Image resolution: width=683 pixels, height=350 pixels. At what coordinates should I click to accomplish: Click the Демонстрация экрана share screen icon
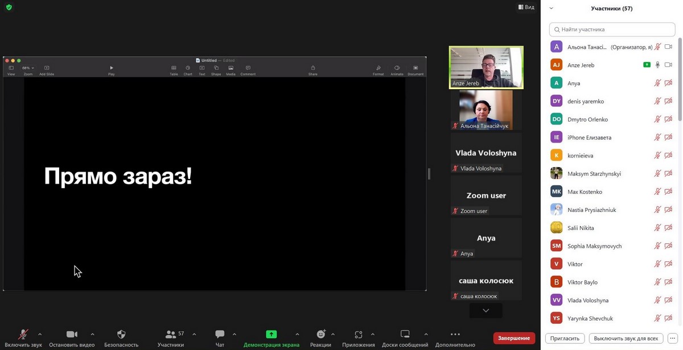pyautogui.click(x=271, y=335)
